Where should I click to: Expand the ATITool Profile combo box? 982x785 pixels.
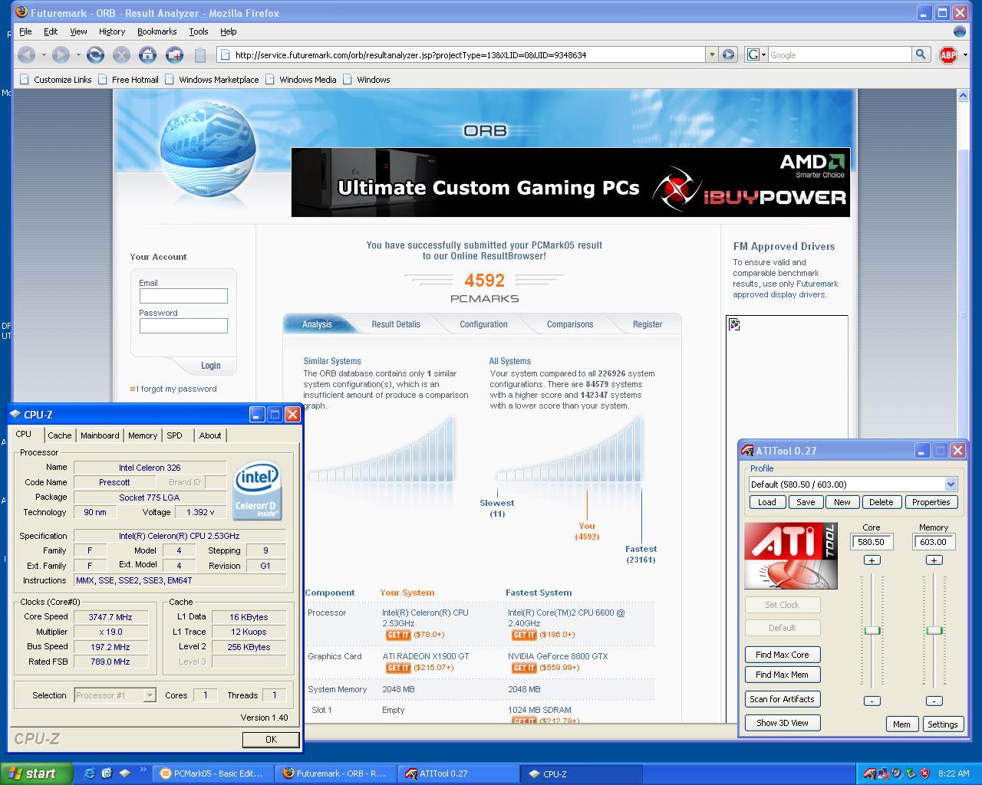click(951, 484)
